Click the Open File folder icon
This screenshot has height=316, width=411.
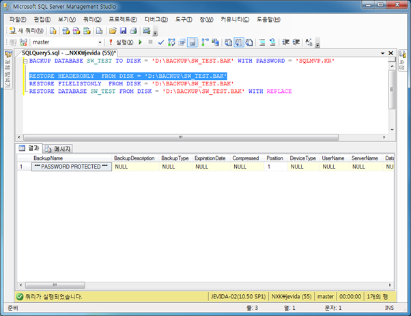(x=113, y=31)
